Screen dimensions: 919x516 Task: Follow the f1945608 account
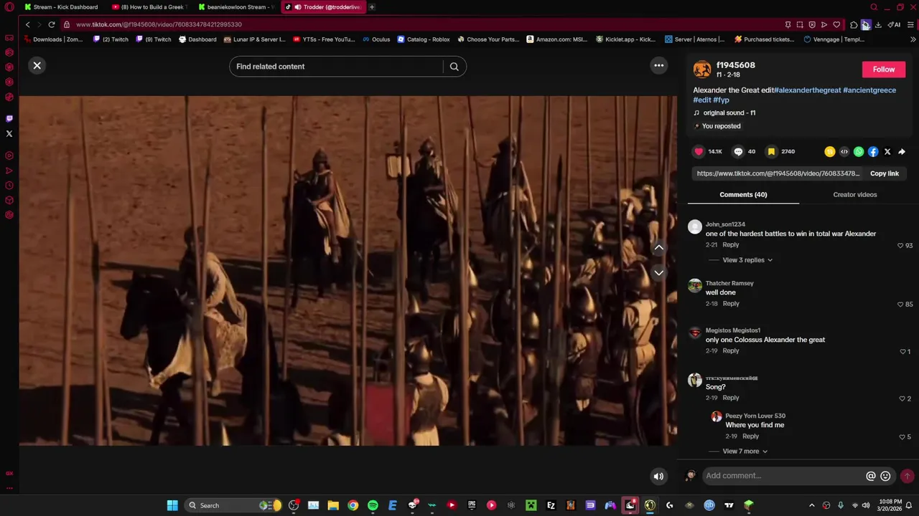click(x=884, y=70)
